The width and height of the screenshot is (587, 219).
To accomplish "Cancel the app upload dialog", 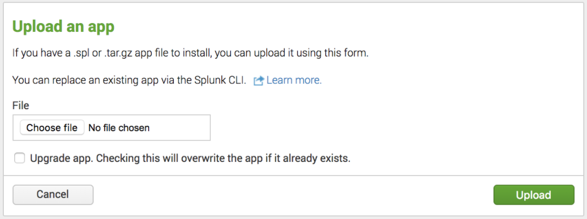I will point(53,195).
